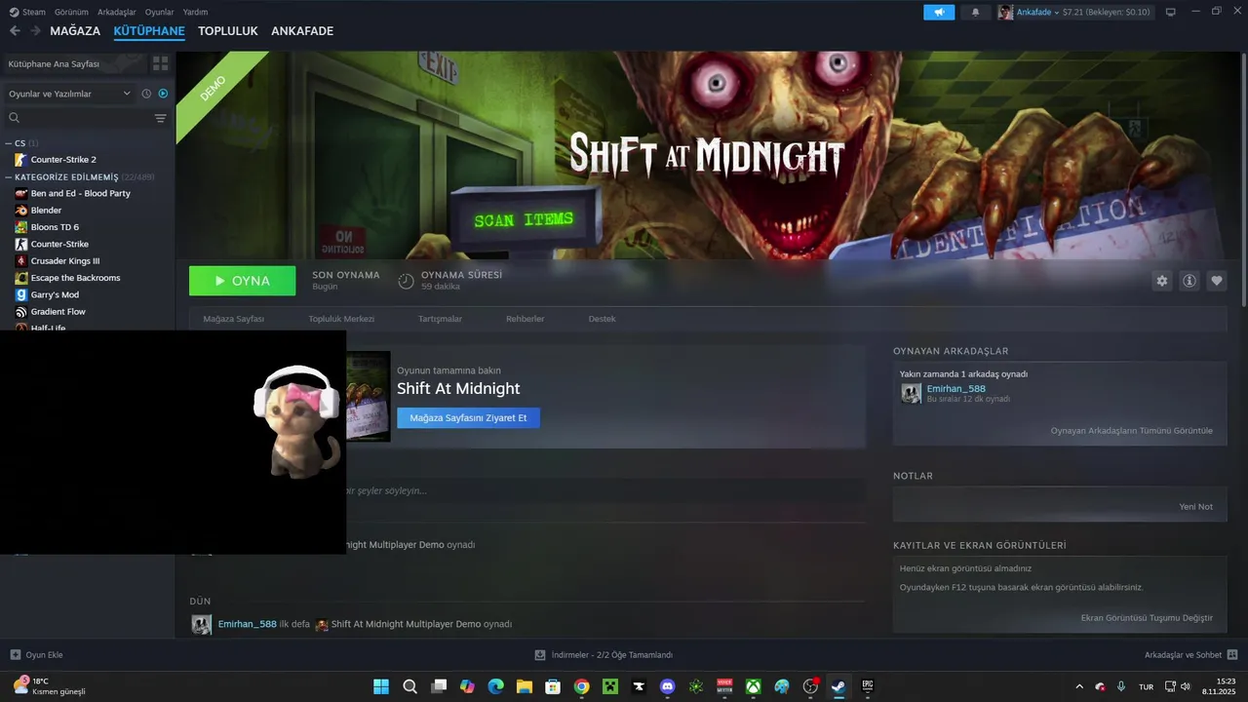Go back with the left arrow
The height and width of the screenshot is (702, 1248).
click(x=15, y=31)
